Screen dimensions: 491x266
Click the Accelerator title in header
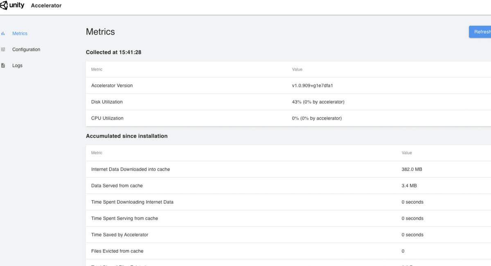(46, 6)
